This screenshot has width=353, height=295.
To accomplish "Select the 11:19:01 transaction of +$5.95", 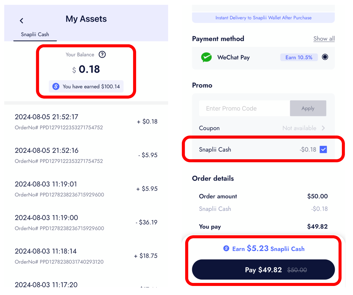I will point(86,189).
